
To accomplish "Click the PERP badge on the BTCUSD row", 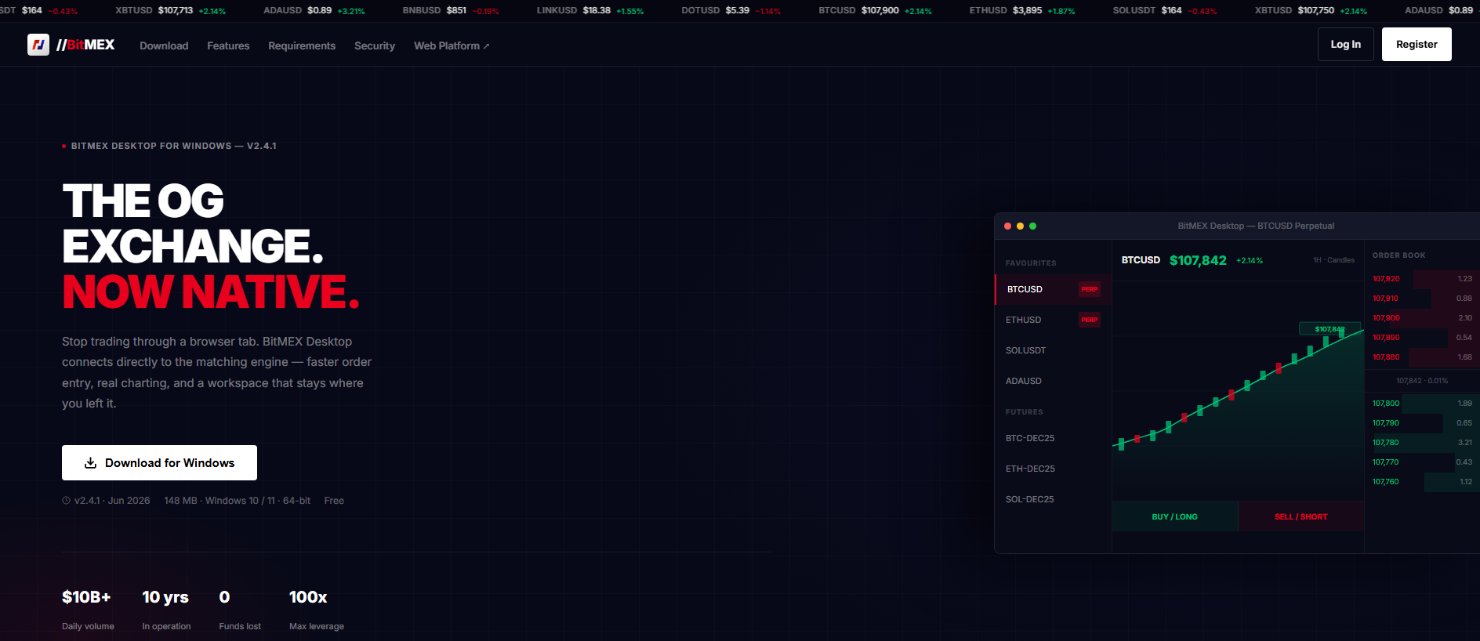I will 1090,289.
